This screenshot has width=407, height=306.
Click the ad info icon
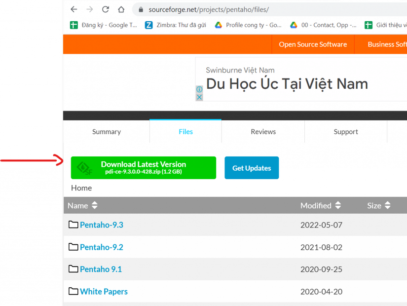tap(199, 89)
